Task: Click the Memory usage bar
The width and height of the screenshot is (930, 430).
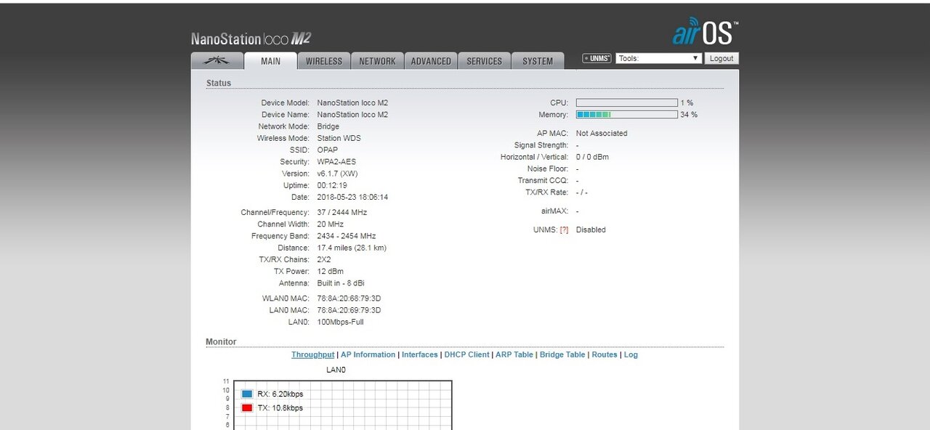Action: pyautogui.click(x=626, y=115)
